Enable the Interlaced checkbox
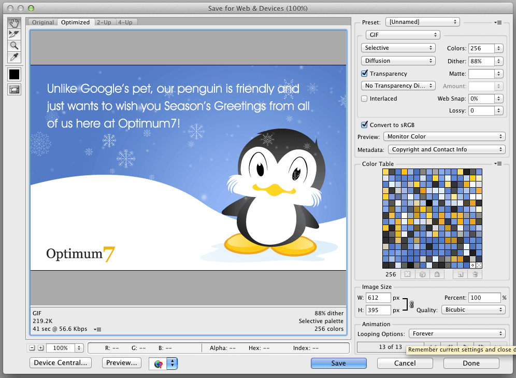Viewport: 516px width, 378px height. tap(364, 99)
